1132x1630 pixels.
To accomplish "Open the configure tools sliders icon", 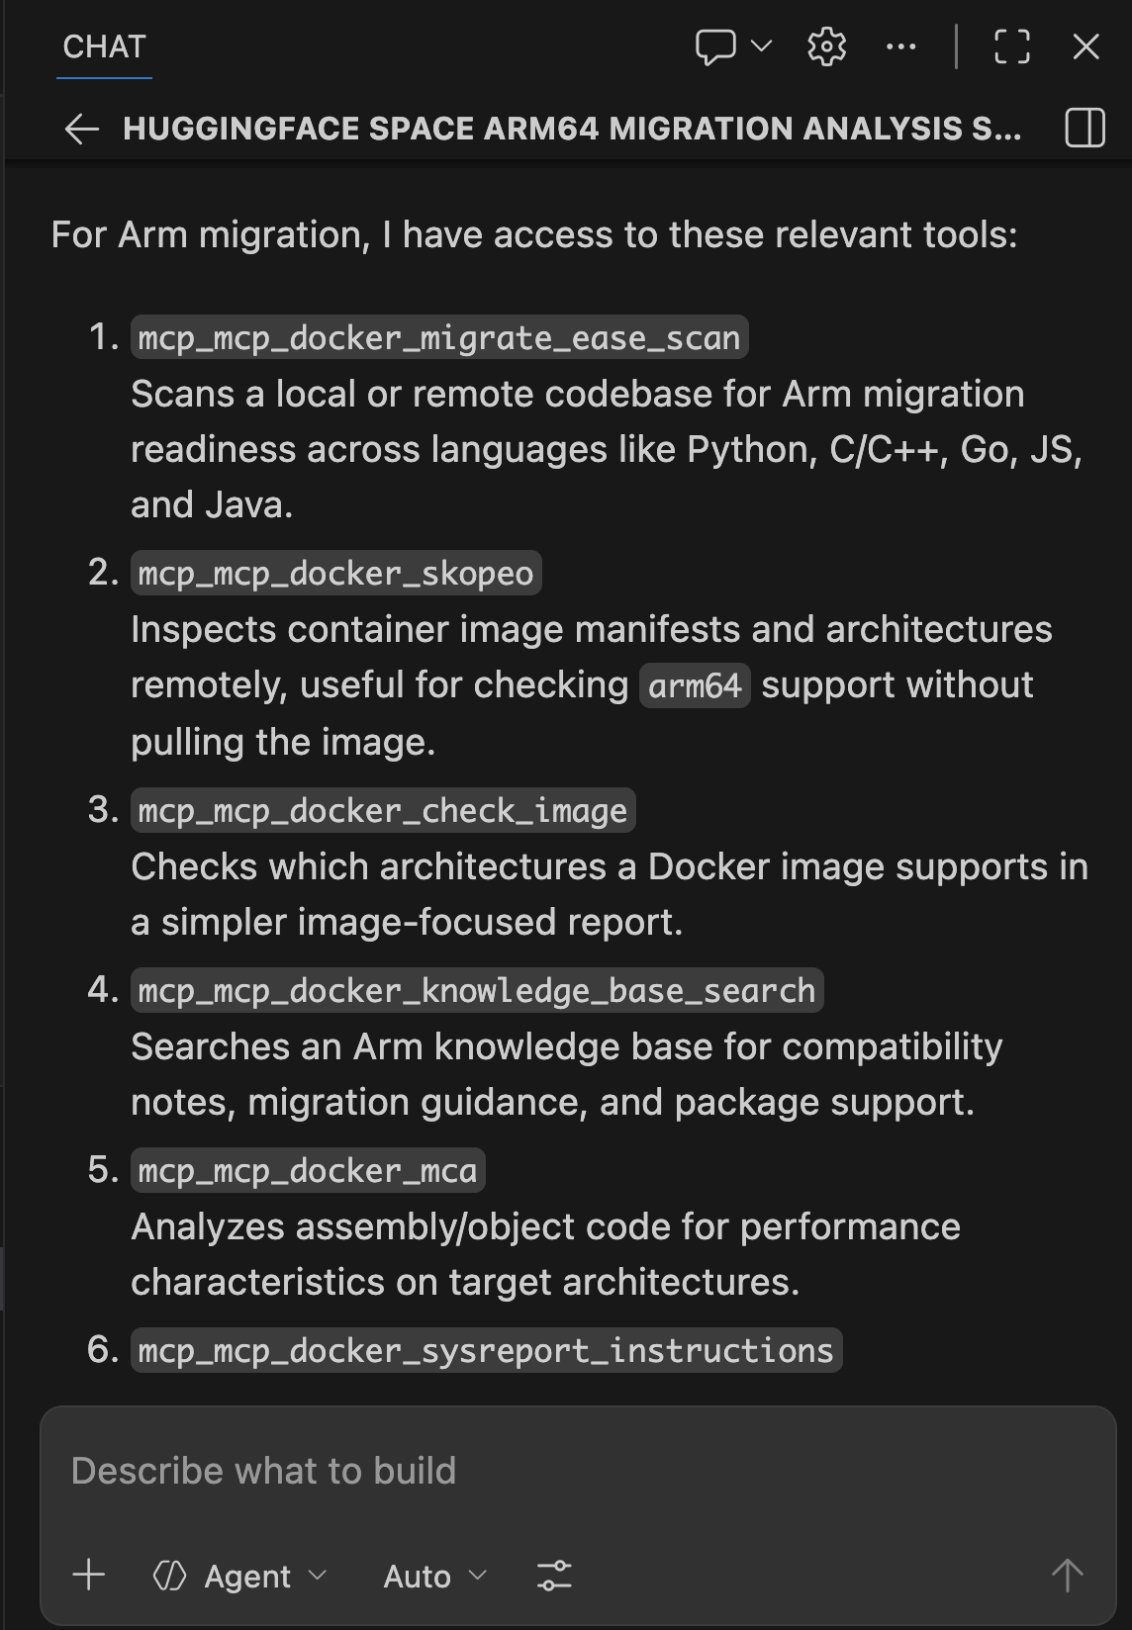I will tap(554, 1575).
